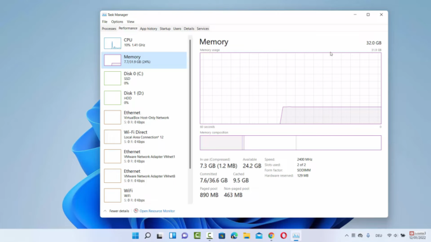Select Ethernet VirtualBox Host-Only Network
Image resolution: width=431 pixels, height=242 pixels.
pyautogui.click(x=144, y=118)
